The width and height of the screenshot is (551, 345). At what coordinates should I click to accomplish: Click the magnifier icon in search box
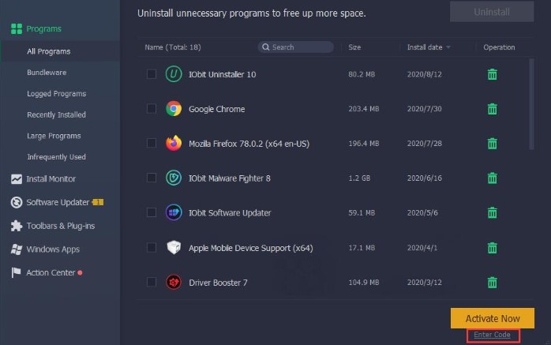266,47
